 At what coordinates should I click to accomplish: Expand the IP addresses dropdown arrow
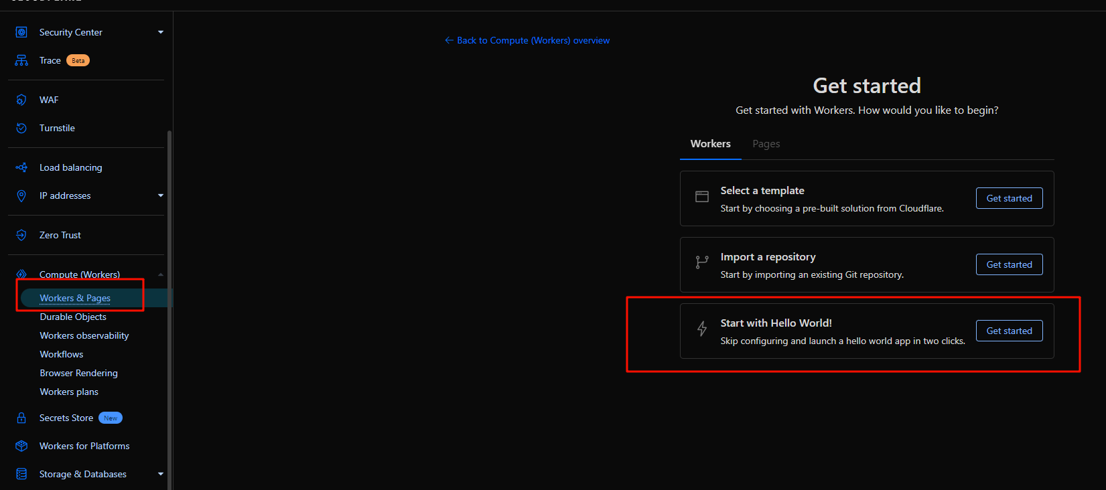coord(161,195)
